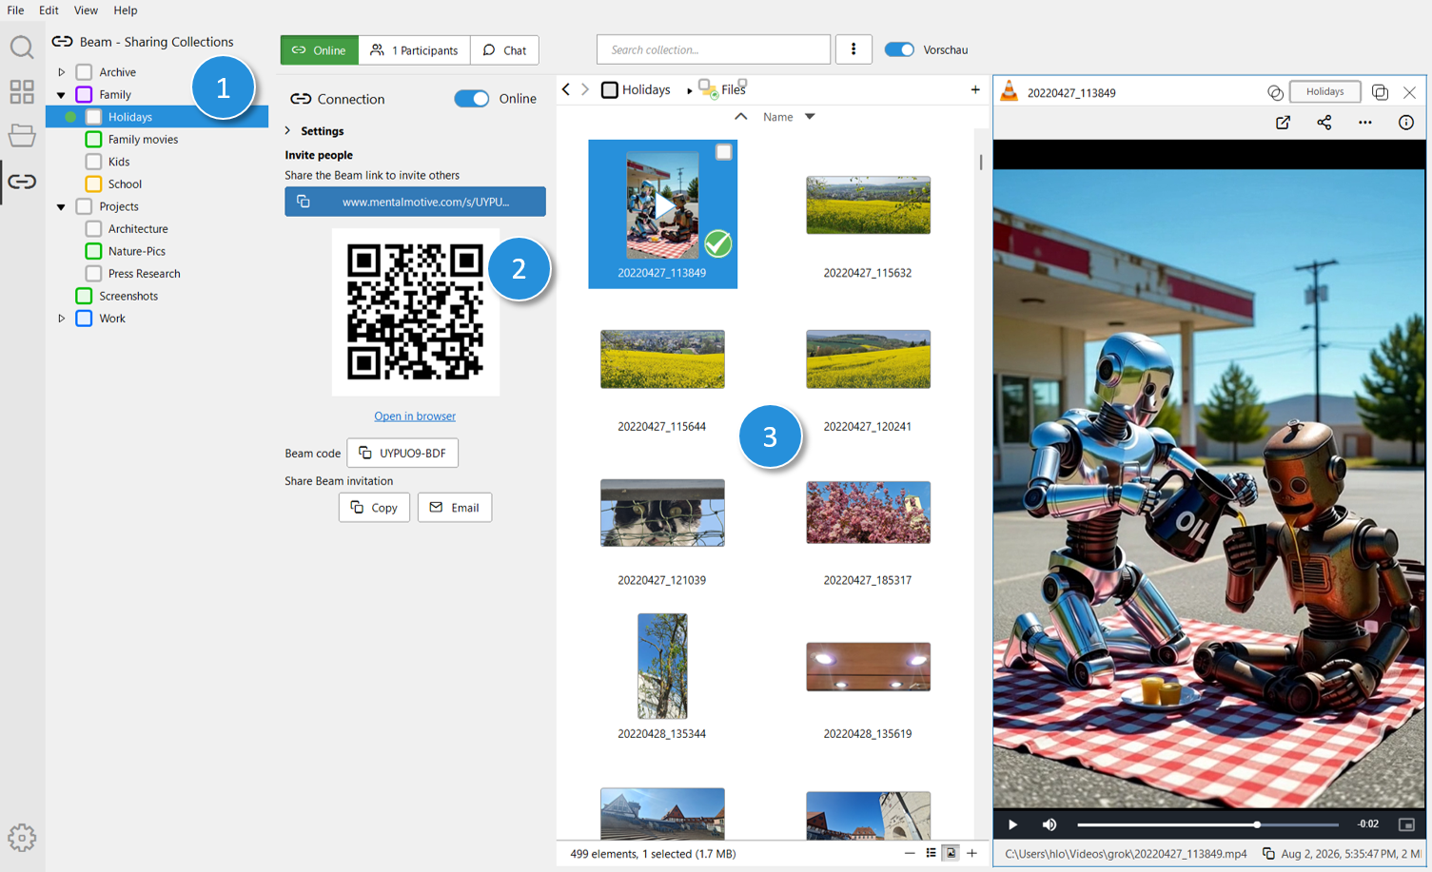Viewport: 1432px width, 872px height.
Task: Open more options ellipsis in preview toolbar
Action: tap(1365, 123)
